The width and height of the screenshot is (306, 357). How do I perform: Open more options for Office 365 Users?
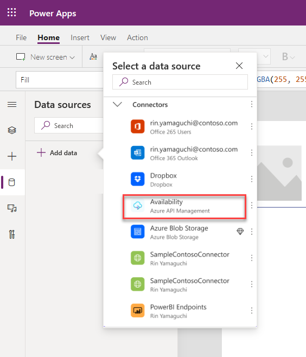pos(252,126)
